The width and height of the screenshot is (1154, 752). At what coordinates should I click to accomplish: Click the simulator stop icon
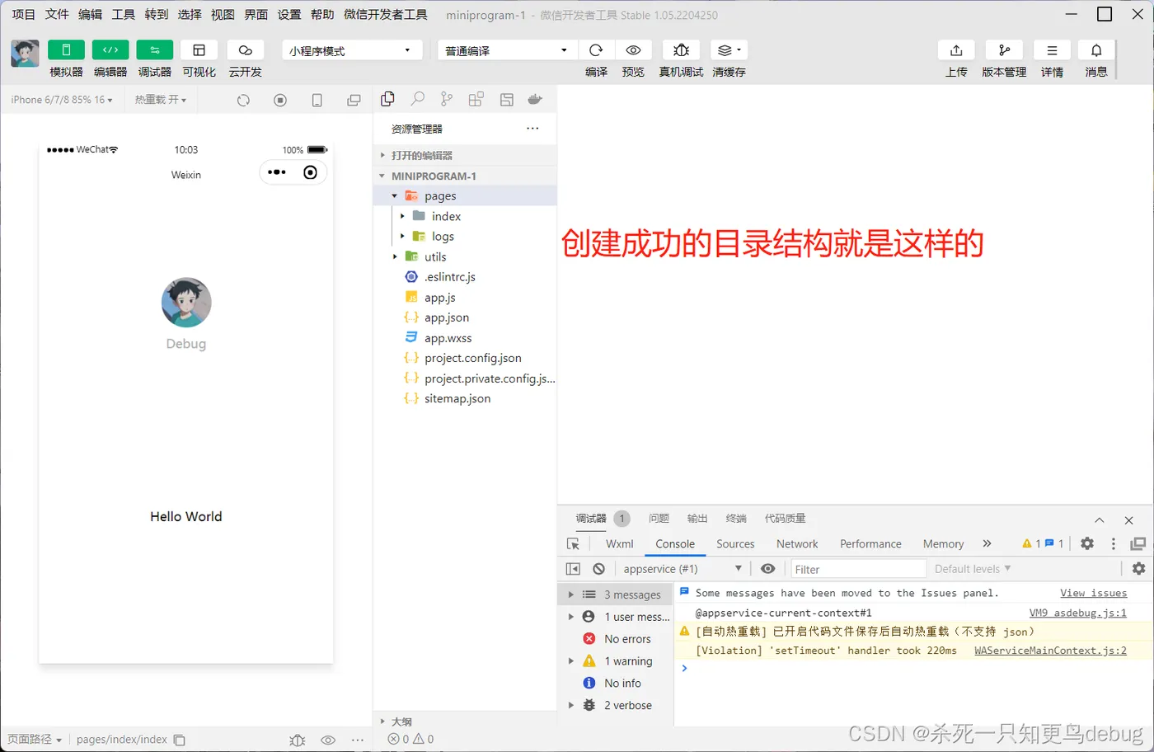click(x=280, y=100)
